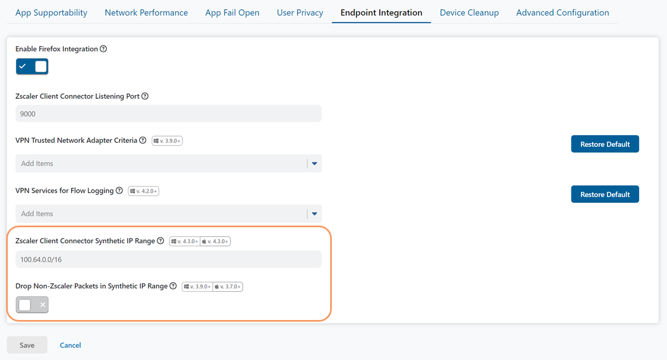Click Windows v. 4.2.0+ badge for Flow Logging
Viewport: 667px width, 360px height.
[143, 191]
